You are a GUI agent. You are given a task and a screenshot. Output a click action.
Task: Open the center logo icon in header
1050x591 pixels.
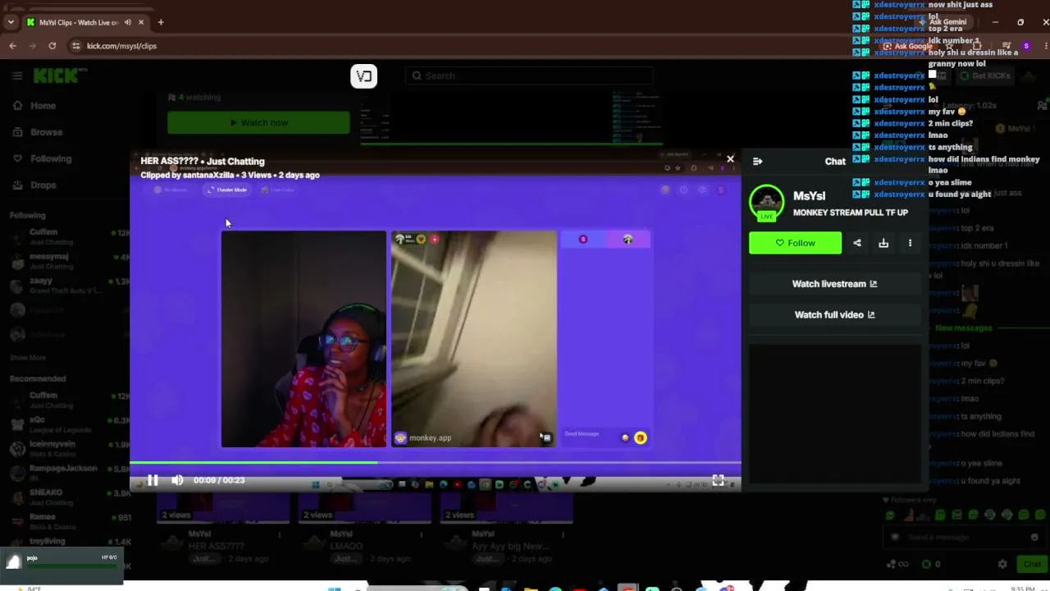click(x=364, y=76)
